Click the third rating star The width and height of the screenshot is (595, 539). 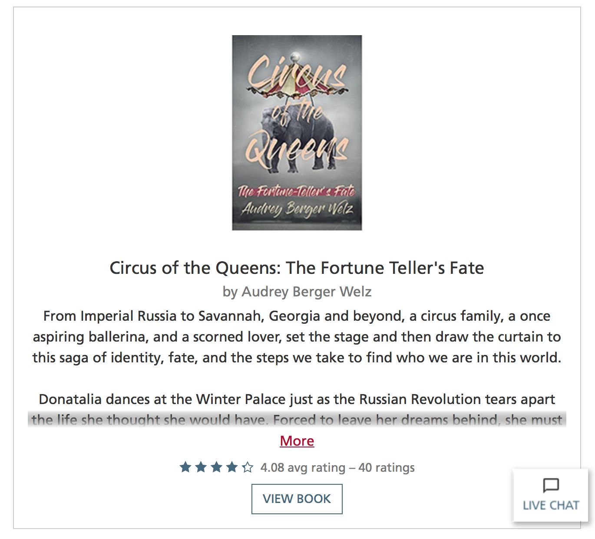[216, 467]
